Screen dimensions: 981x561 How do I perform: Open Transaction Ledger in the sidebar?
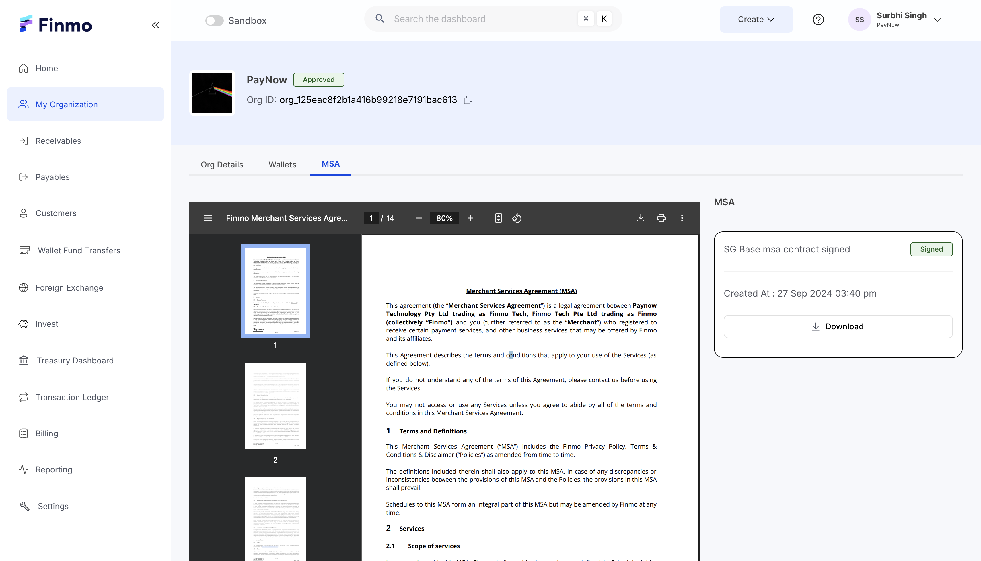click(85, 397)
